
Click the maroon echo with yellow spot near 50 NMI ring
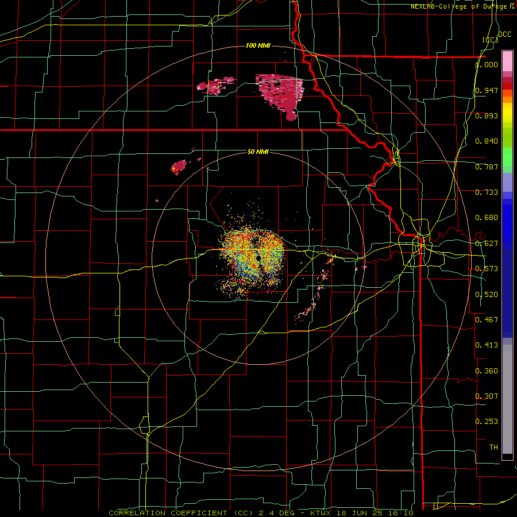[x=179, y=168]
